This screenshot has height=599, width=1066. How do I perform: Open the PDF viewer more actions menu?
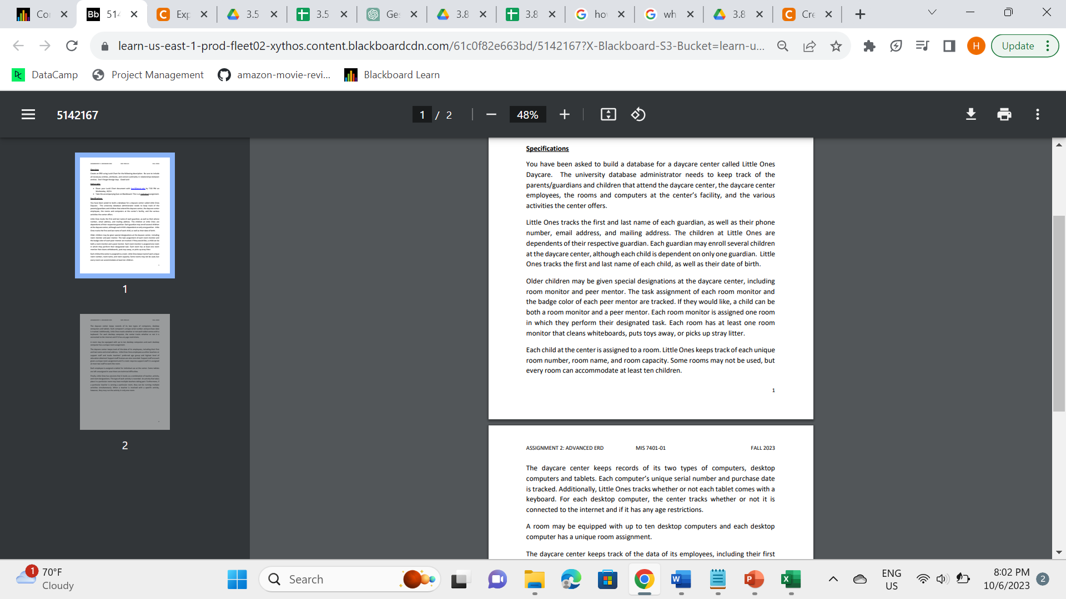coord(1037,115)
